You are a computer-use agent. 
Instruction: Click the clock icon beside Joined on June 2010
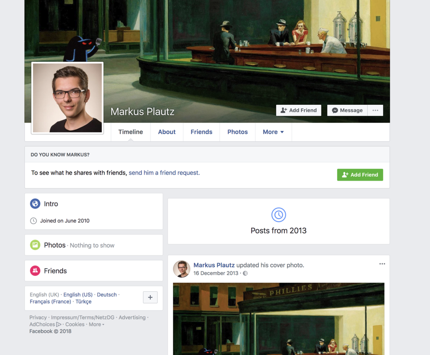click(33, 221)
